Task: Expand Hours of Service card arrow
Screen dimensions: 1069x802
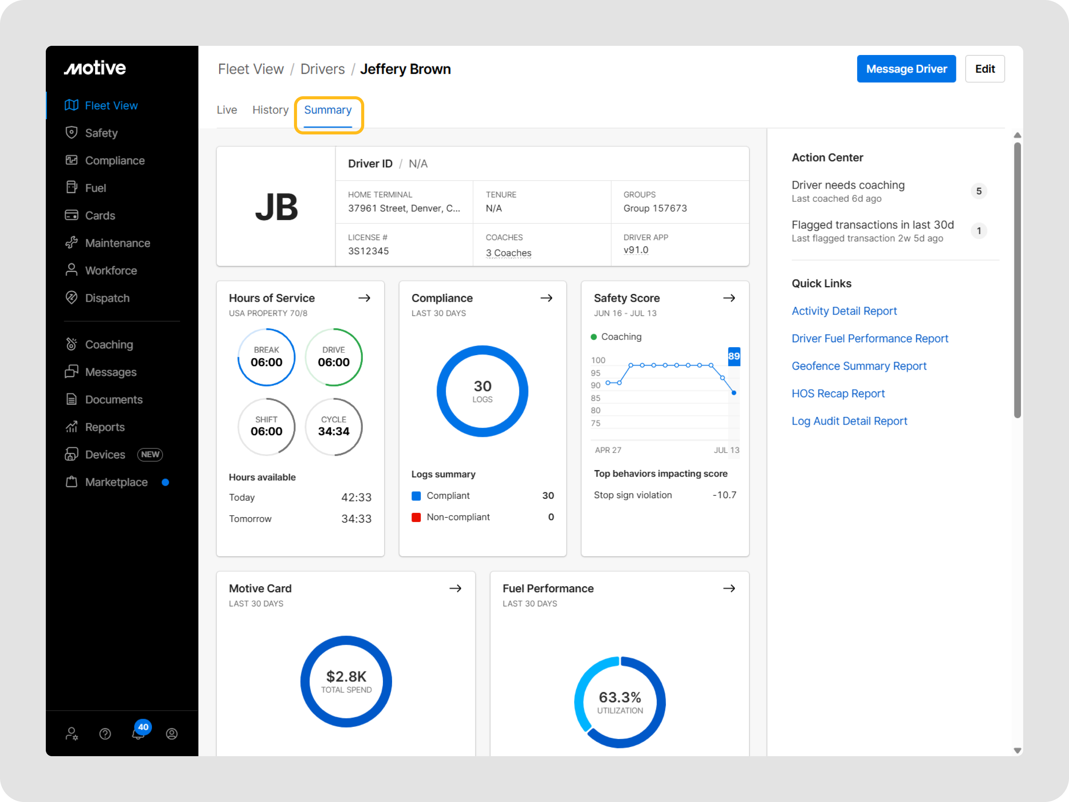Action: click(364, 298)
